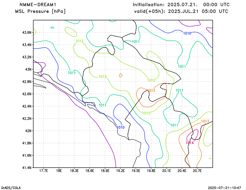Click the 20.1E longitude label
The height and width of the screenshot is (190, 246).
point(166,171)
